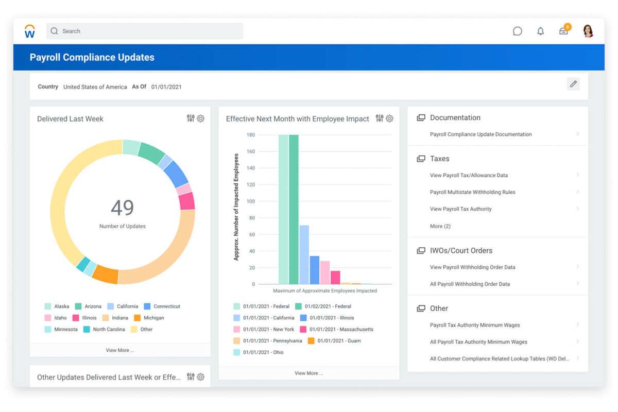Toggle the Alaska legend swatch

click(48, 306)
